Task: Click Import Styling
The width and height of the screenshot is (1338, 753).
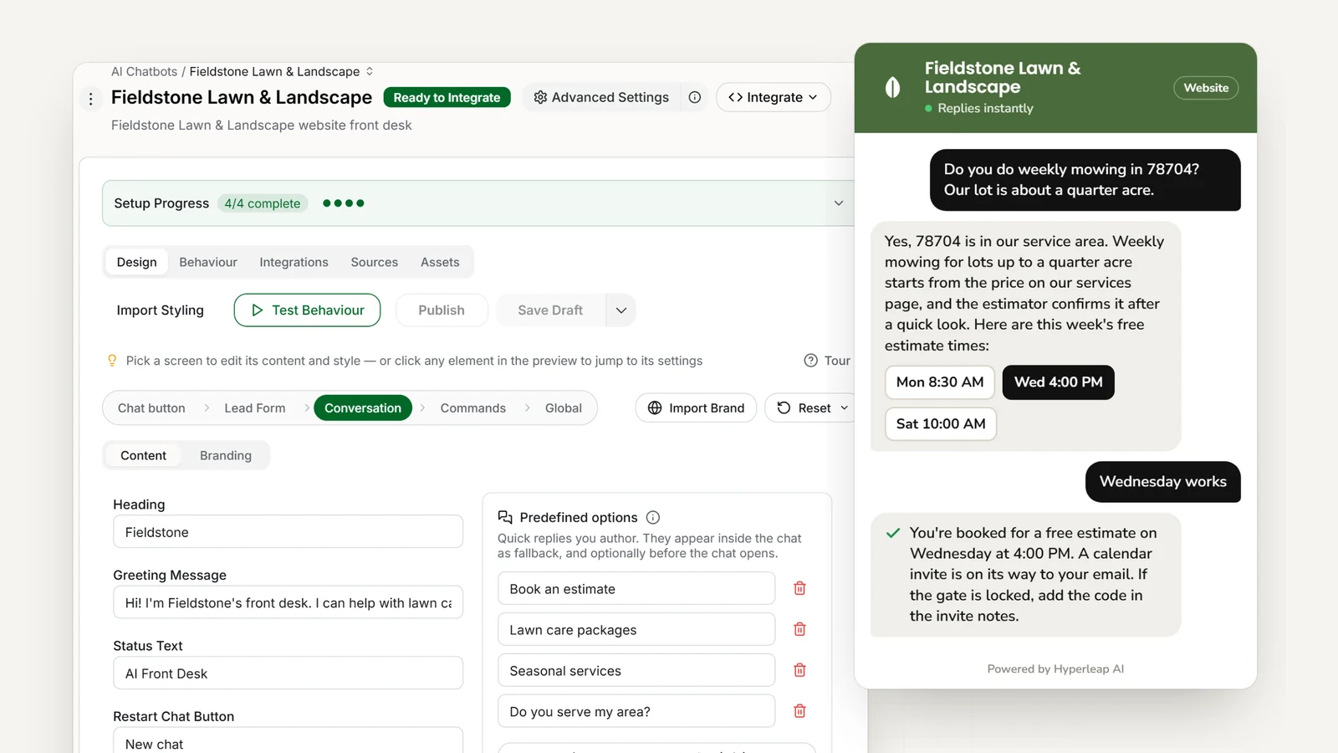Action: [161, 310]
